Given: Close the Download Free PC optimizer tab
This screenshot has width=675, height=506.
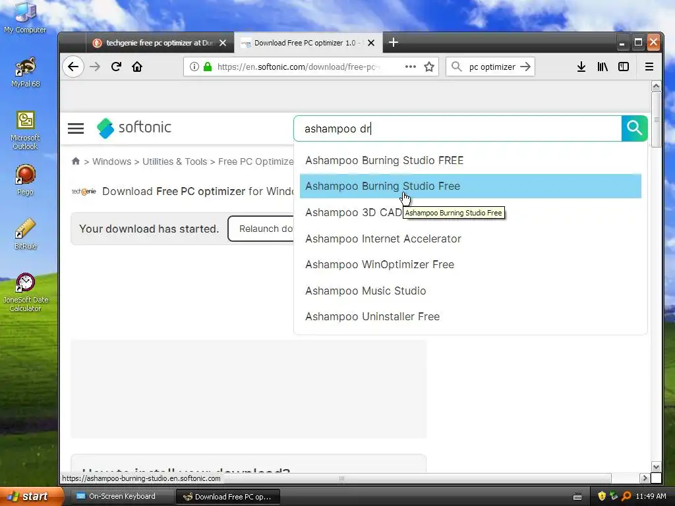Looking at the screenshot, I should click(x=371, y=43).
